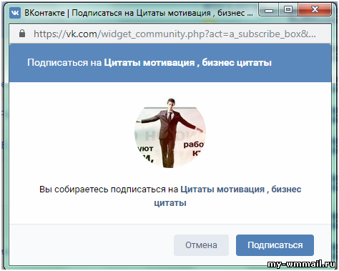
Task: Click the Отмена button
Action: click(x=201, y=245)
